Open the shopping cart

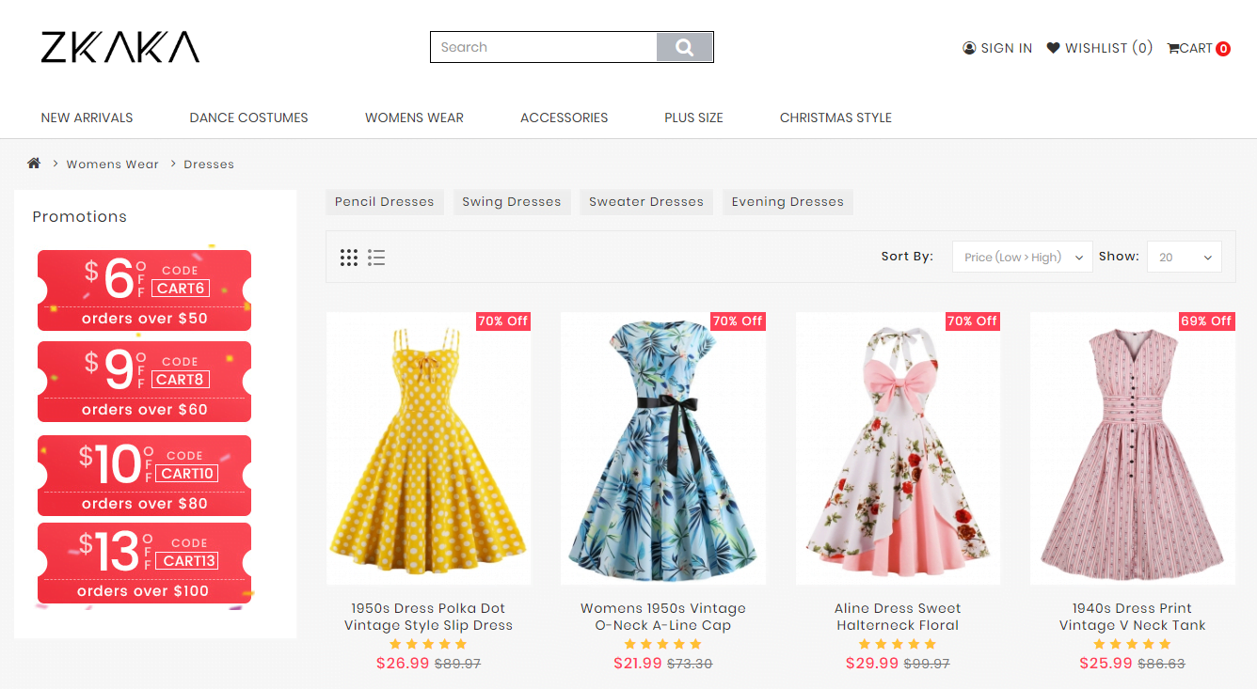point(1199,48)
